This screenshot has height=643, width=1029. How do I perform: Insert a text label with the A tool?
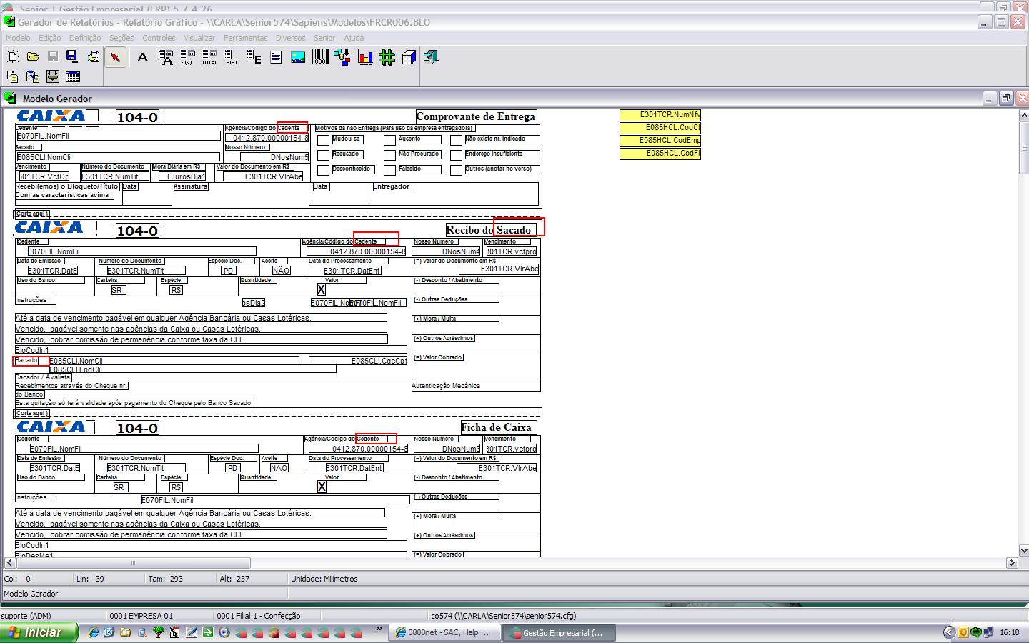tap(142, 57)
